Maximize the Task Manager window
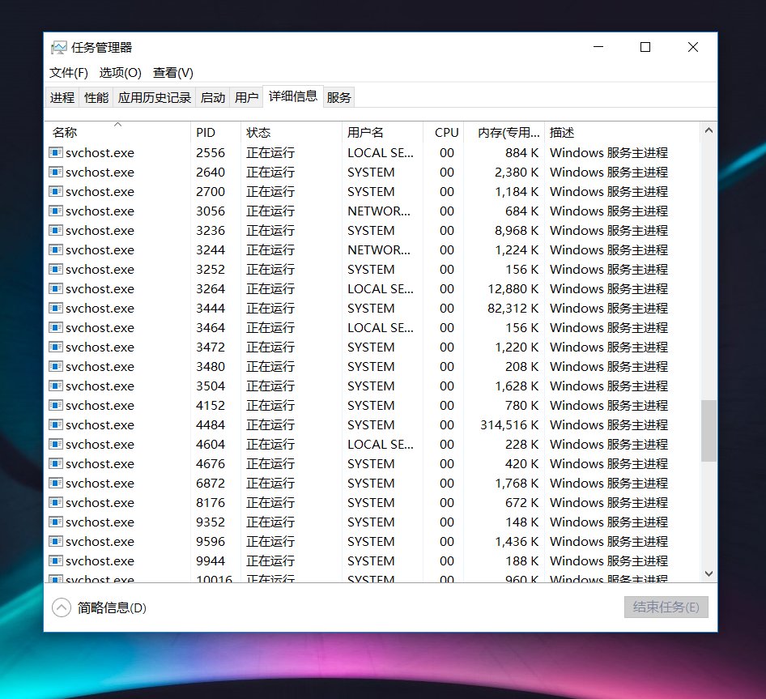The height and width of the screenshot is (699, 766). [645, 47]
